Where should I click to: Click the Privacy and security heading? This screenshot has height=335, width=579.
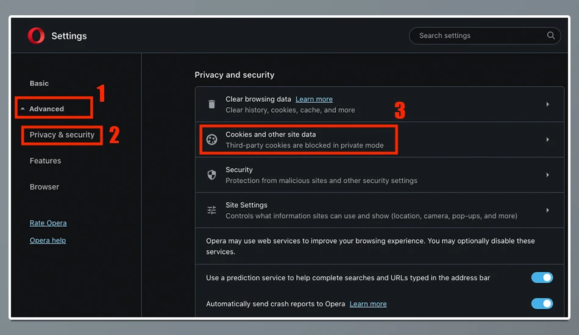pos(235,75)
